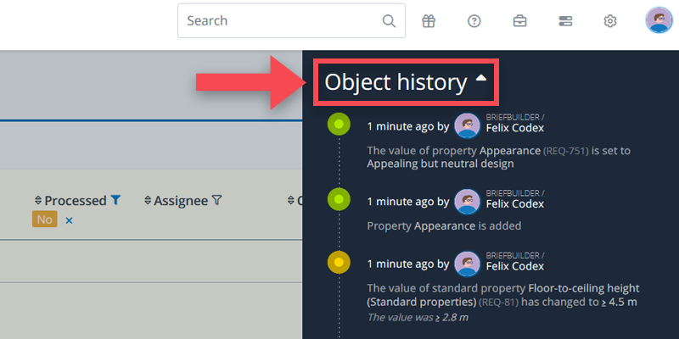
Task: Click the yellow timeline marker
Action: (x=339, y=263)
